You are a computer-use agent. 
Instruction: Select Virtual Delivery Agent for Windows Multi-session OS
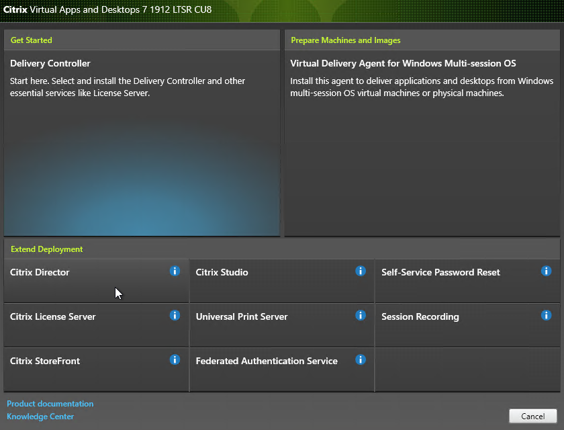[422, 143]
